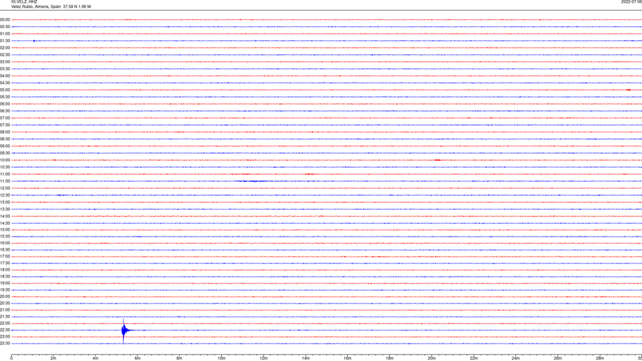Click the small blue blip on the 01:30 trace
Viewport: 642px width, 361px height.
[x=34, y=41]
